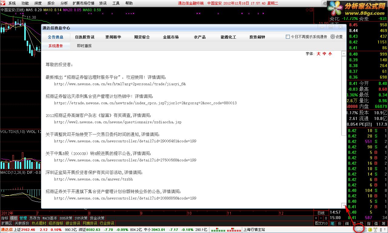
Task: Switch to the 金属市场 tab
Action: pyautogui.click(x=171, y=37)
